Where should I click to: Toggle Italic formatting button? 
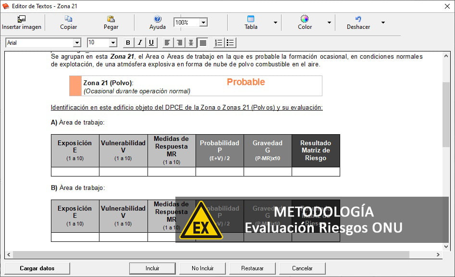coord(140,43)
